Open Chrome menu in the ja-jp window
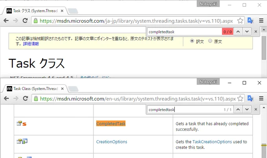267x158 pixels. [x=261, y=20]
